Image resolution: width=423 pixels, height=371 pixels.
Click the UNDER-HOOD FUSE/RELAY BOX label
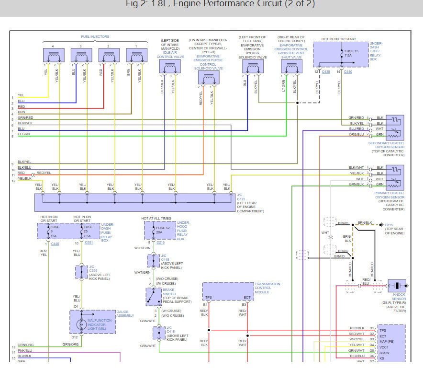pyautogui.click(x=183, y=231)
